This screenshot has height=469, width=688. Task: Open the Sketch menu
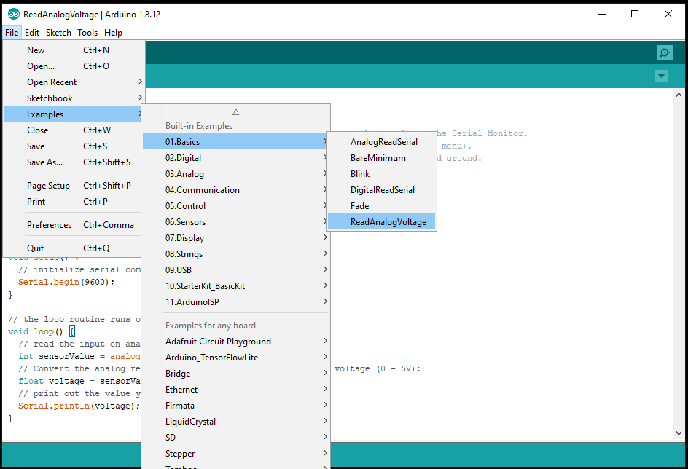pos(58,33)
